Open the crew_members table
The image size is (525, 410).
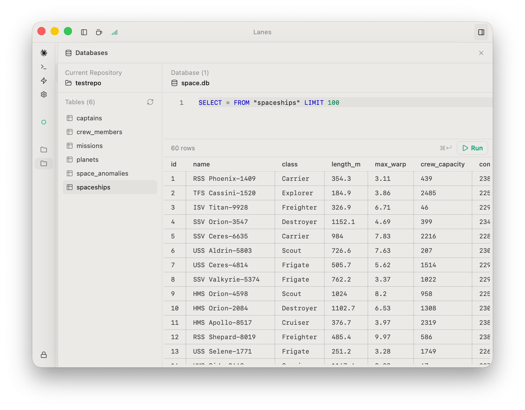coord(110,132)
